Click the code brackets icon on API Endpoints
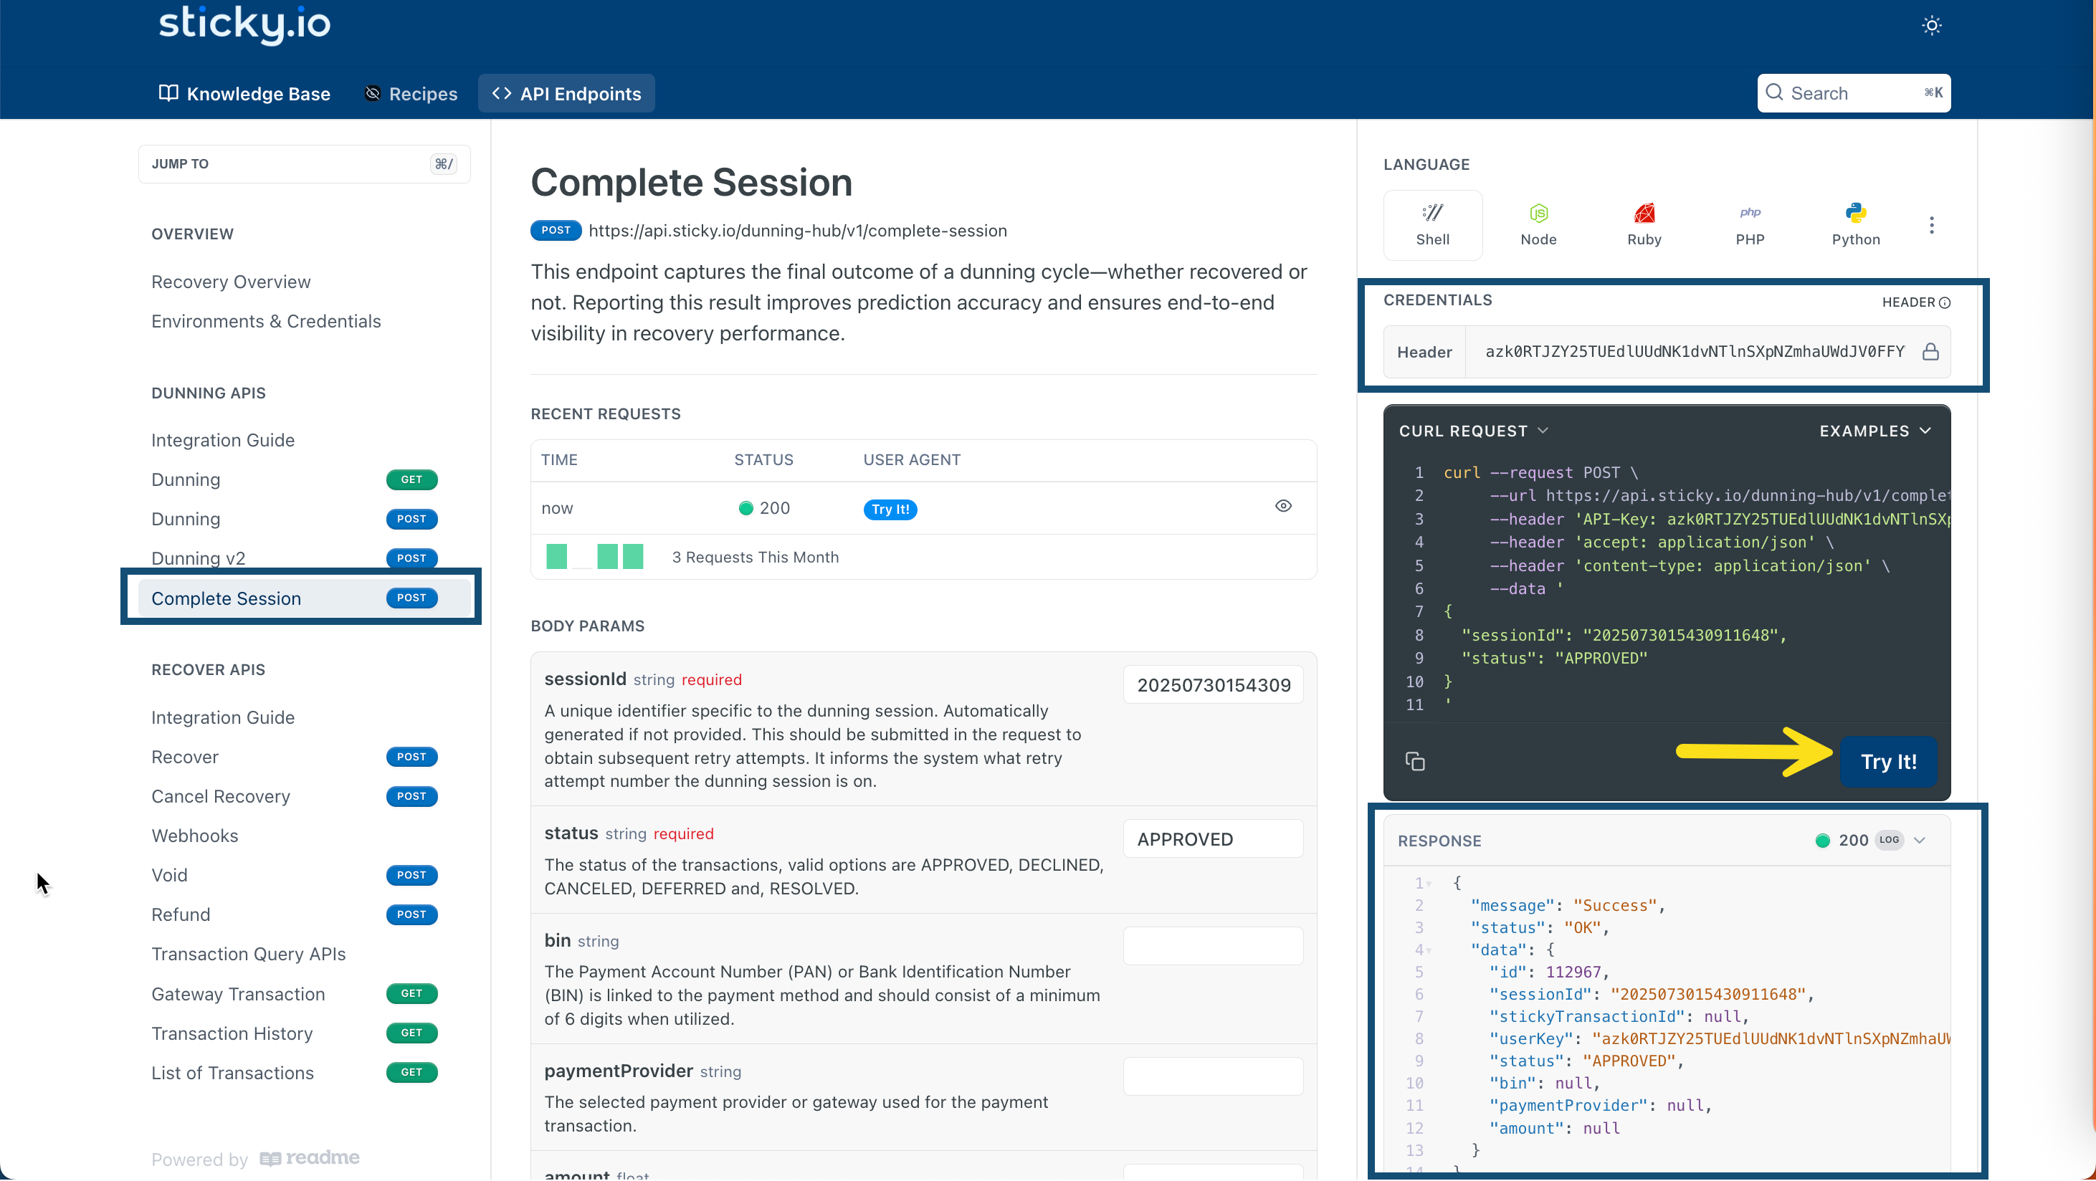Image resolution: width=2096 pixels, height=1181 pixels. click(x=501, y=94)
